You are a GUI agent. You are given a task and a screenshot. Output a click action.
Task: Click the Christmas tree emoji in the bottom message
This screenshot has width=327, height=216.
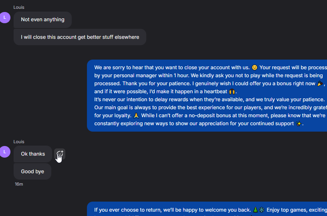[x=255, y=210]
